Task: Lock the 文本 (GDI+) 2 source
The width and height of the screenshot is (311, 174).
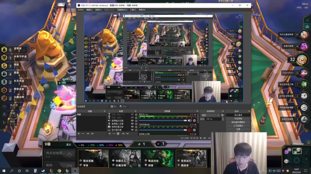Action: pyautogui.click(x=136, y=114)
